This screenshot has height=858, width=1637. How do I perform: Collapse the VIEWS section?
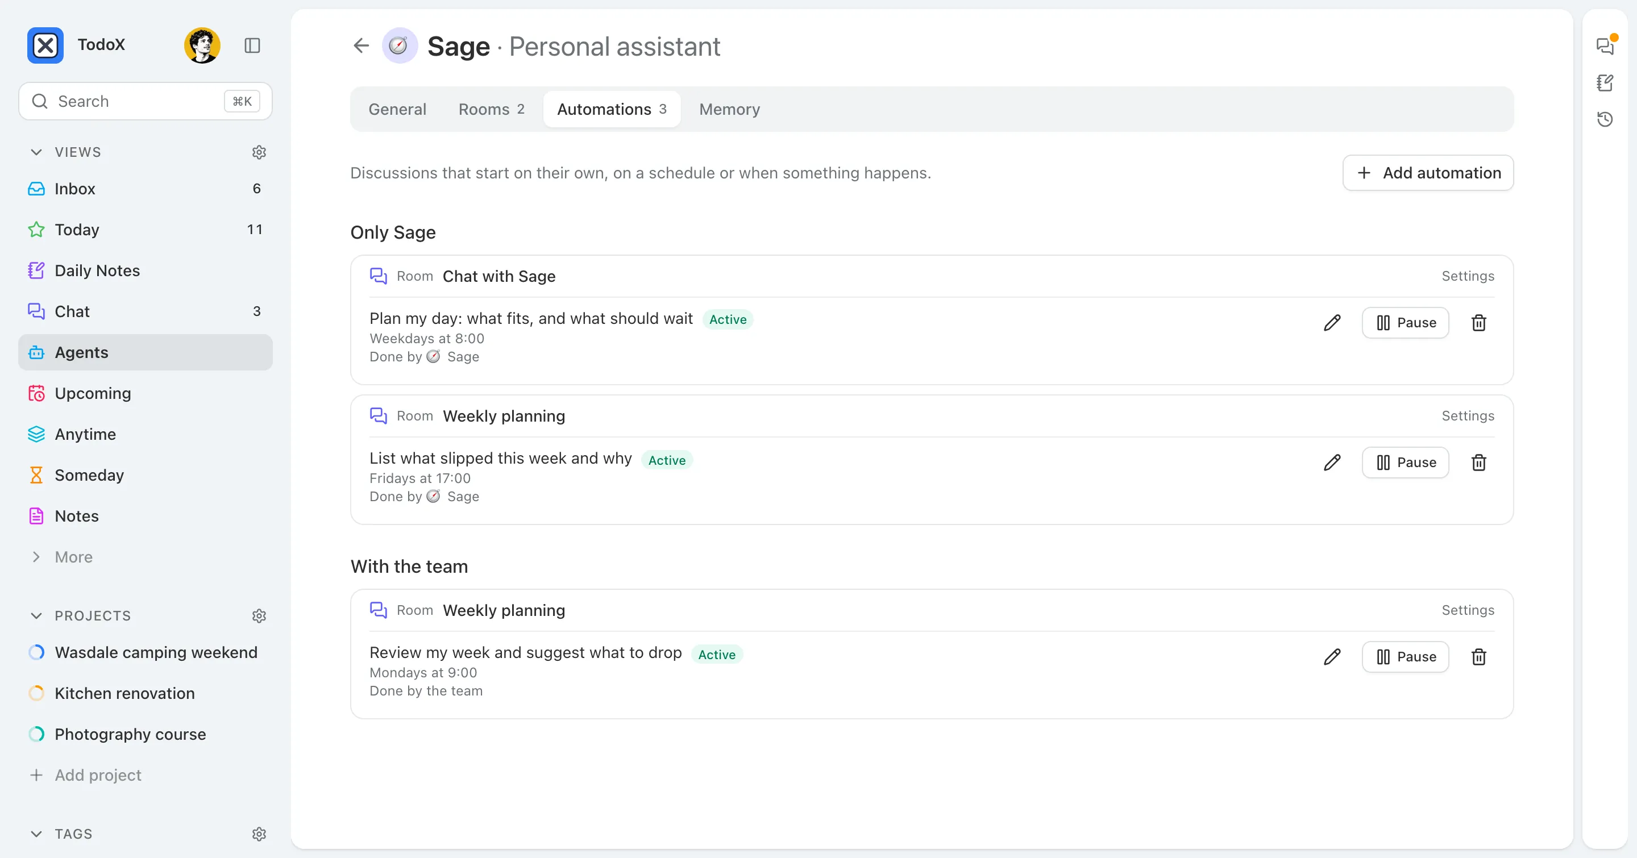[36, 152]
